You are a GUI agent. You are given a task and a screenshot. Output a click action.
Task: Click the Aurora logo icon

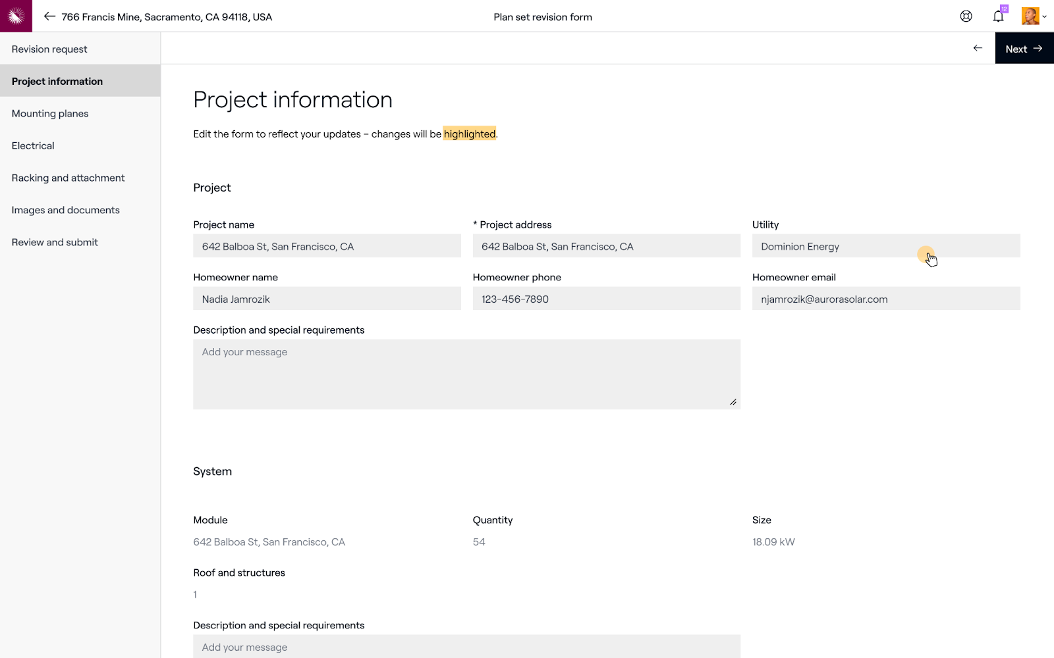[x=16, y=16]
